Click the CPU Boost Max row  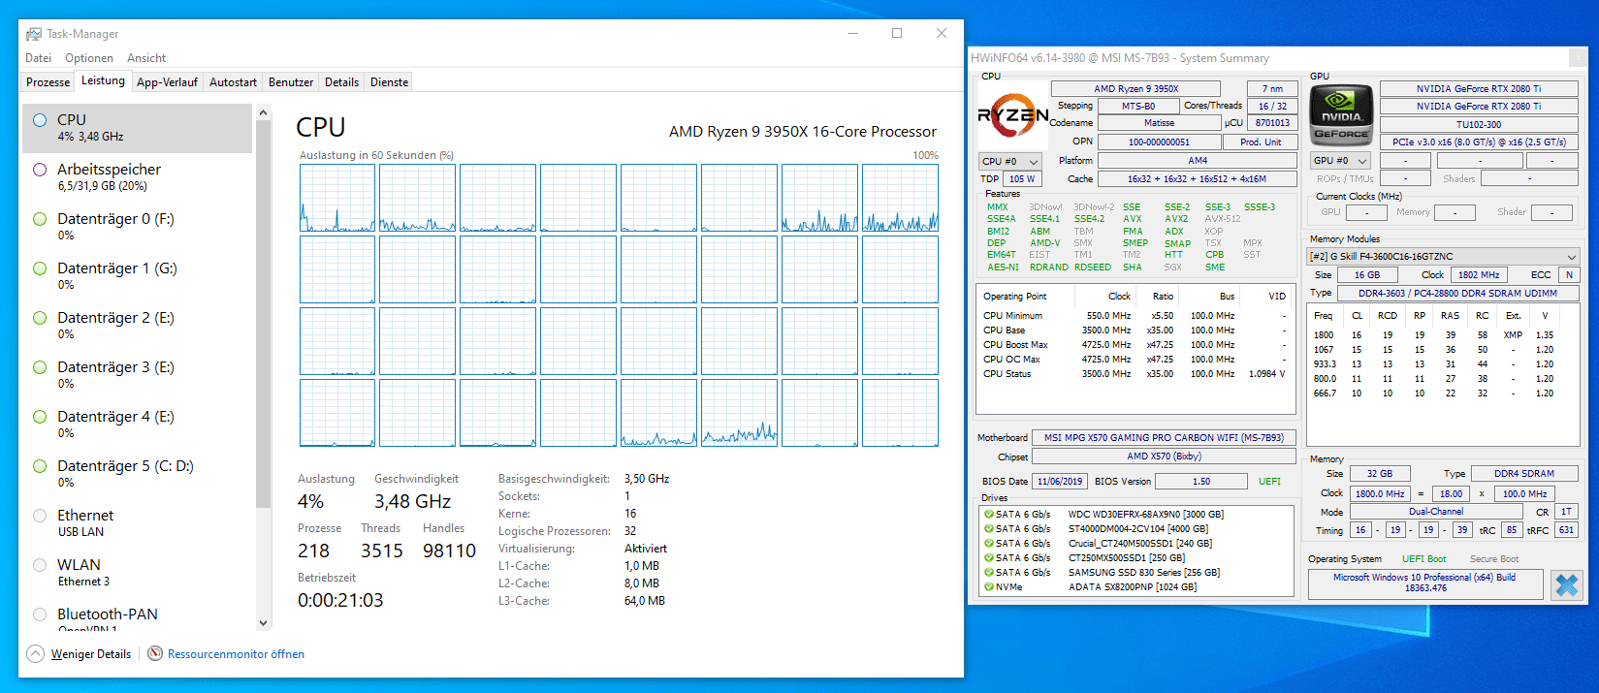[1135, 345]
